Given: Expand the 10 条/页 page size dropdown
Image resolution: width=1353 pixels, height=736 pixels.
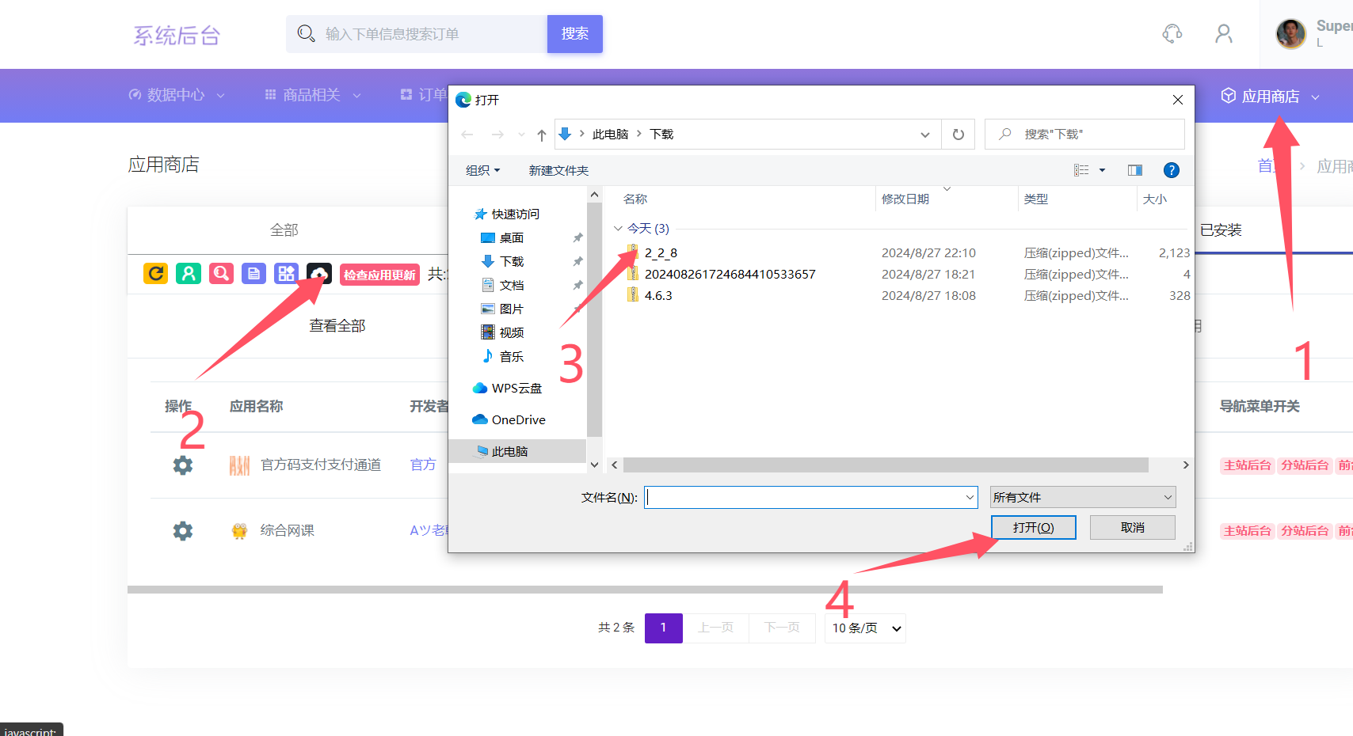Looking at the screenshot, I should click(865, 628).
